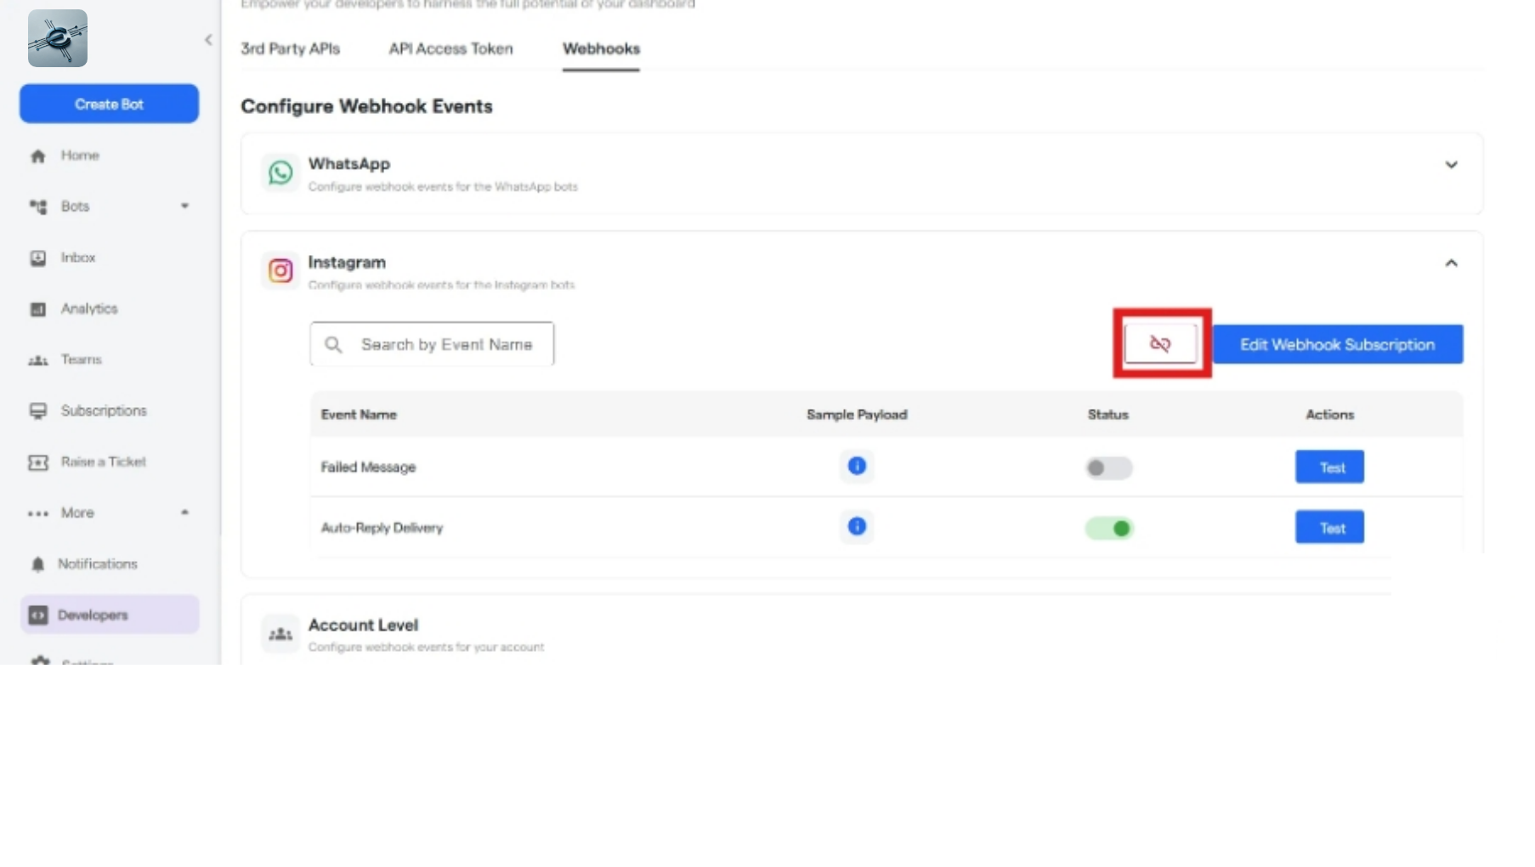Screen dimensions: 1535x867
Task: Open Analytics from the sidebar
Action: (x=88, y=309)
